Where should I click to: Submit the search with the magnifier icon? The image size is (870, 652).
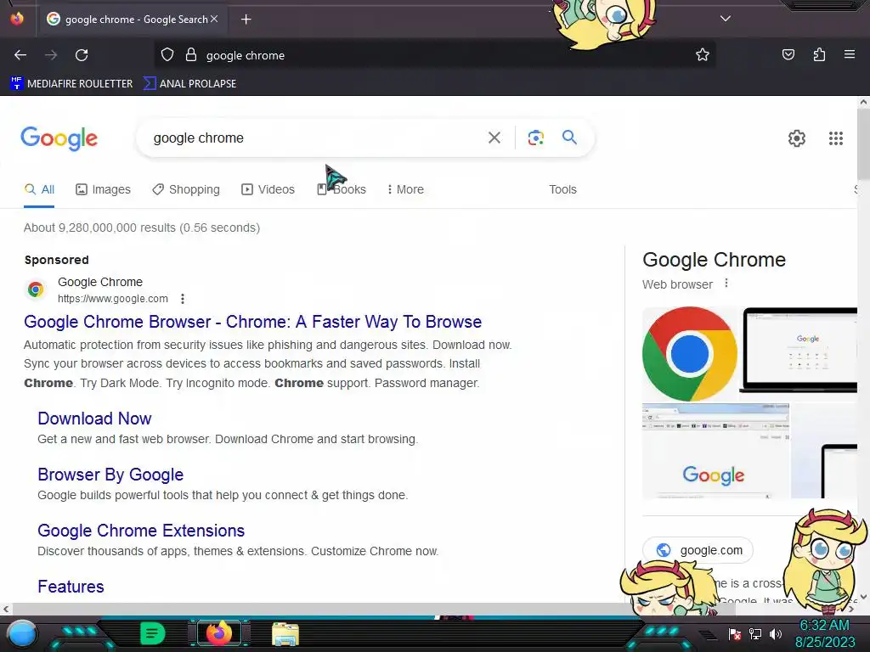pos(569,137)
